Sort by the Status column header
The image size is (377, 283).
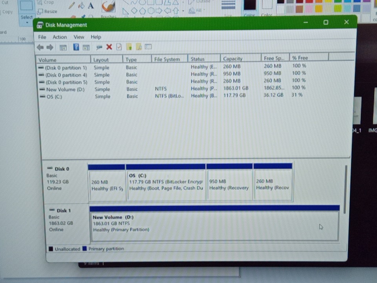coord(204,59)
